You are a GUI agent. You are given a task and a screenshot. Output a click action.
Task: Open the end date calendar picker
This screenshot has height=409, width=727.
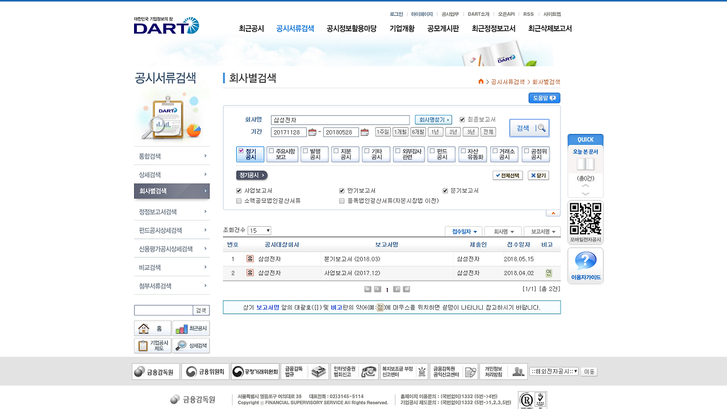[x=365, y=132]
